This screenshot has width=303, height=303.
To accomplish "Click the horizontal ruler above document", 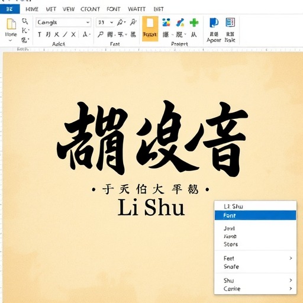I will click(153, 50).
